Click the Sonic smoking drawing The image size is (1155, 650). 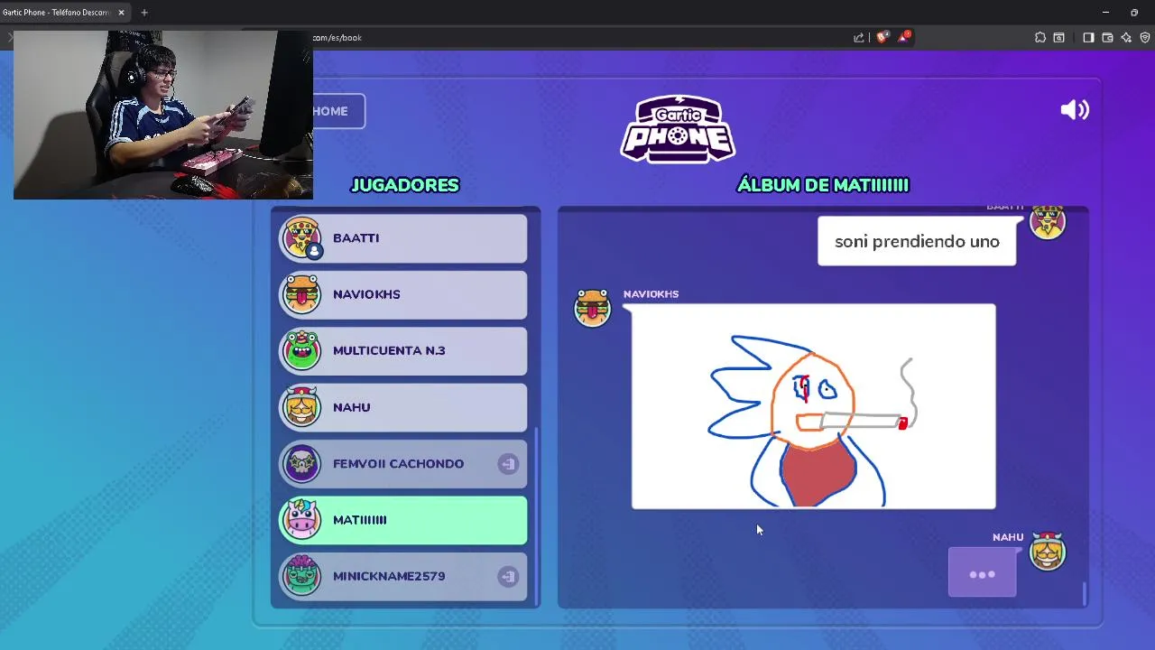(x=814, y=407)
